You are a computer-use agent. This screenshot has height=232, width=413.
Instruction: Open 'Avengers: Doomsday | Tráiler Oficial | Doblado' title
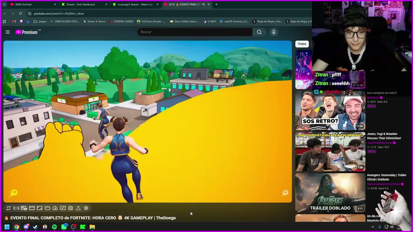click(387, 177)
